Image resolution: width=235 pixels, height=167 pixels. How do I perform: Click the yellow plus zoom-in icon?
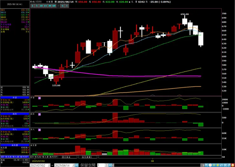coord(218,165)
